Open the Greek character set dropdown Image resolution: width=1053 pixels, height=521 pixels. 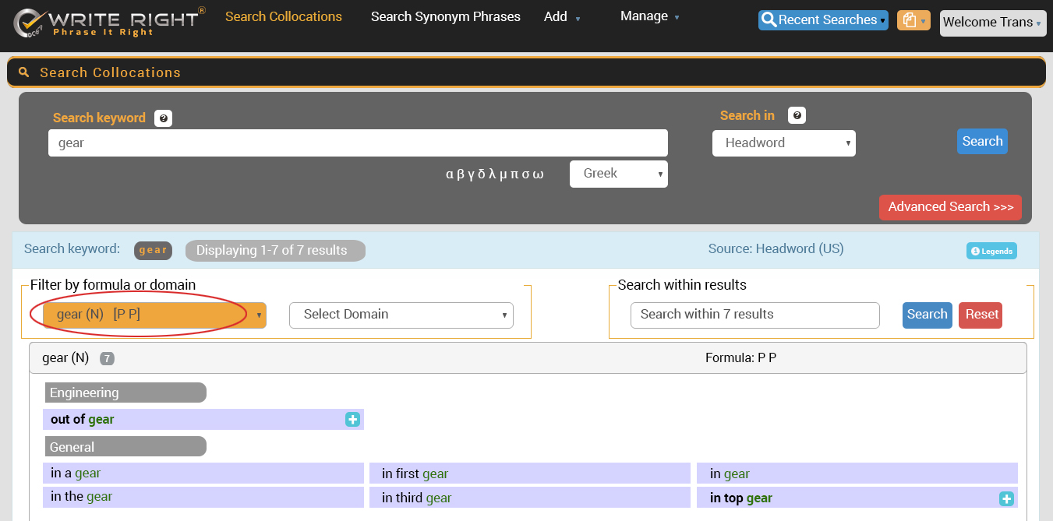pyautogui.click(x=618, y=174)
